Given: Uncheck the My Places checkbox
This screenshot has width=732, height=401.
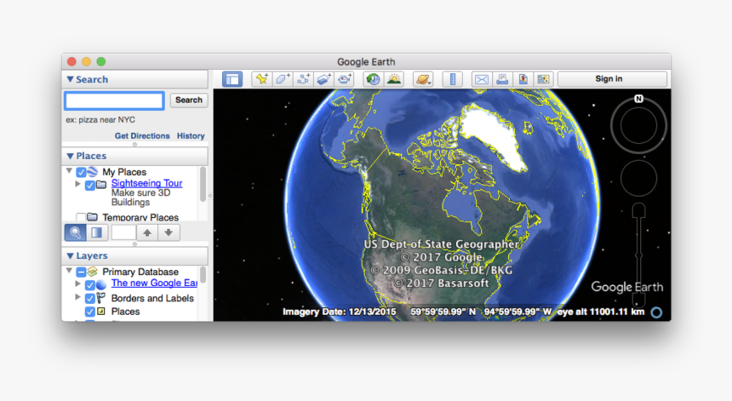Looking at the screenshot, I should click(x=81, y=172).
